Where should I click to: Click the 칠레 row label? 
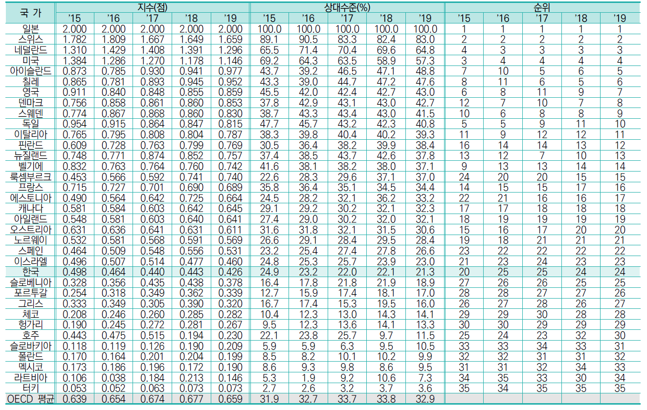30,82
